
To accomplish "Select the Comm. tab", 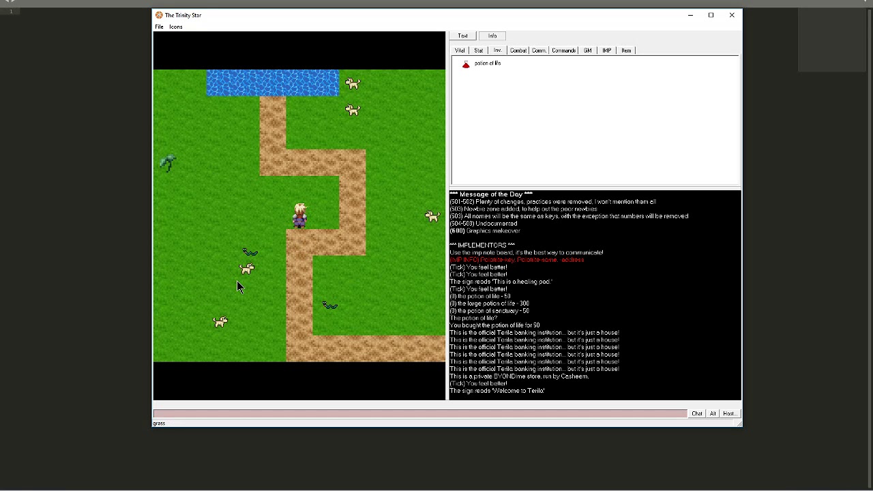I will (539, 50).
